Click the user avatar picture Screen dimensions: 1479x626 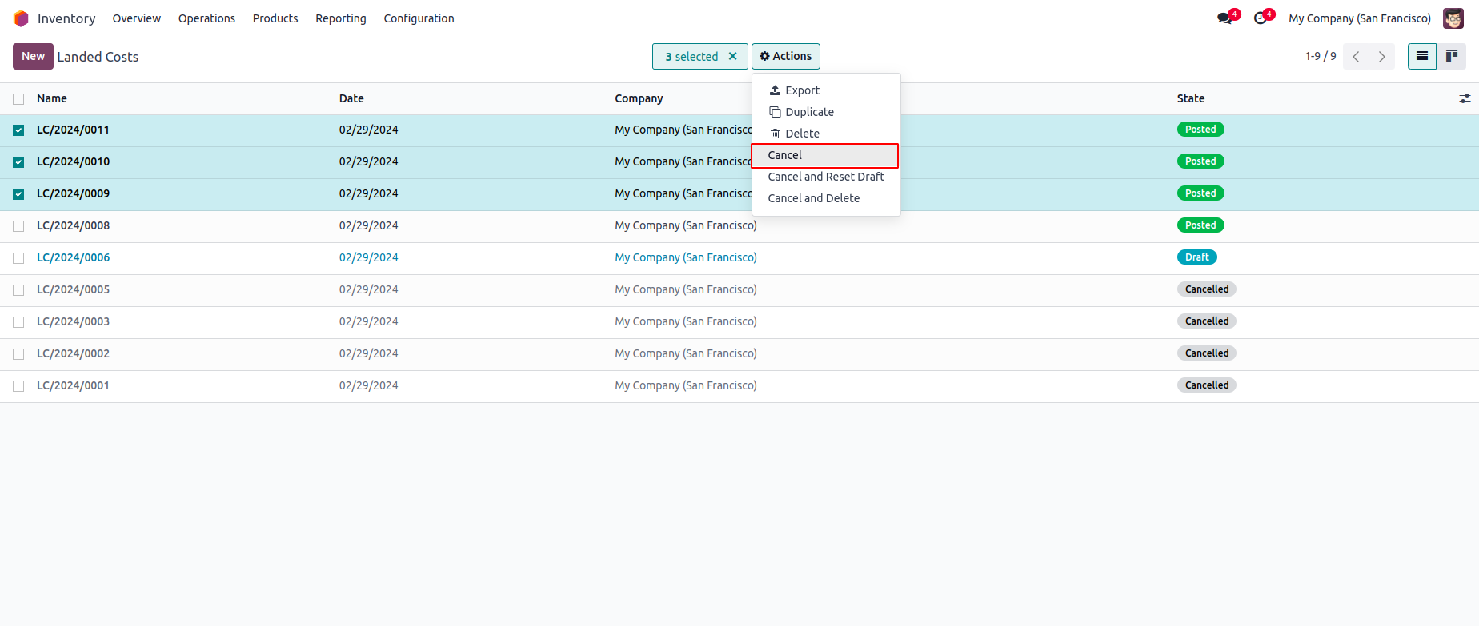(x=1453, y=18)
